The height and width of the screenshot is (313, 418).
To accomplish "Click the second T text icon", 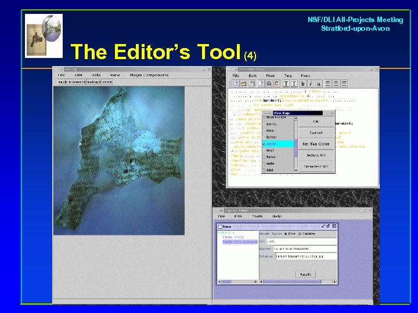I will (294, 83).
